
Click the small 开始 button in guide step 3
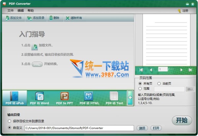pyautogui.click(x=37, y=64)
